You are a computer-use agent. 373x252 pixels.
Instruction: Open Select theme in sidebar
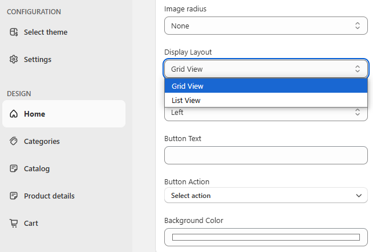[64, 32]
